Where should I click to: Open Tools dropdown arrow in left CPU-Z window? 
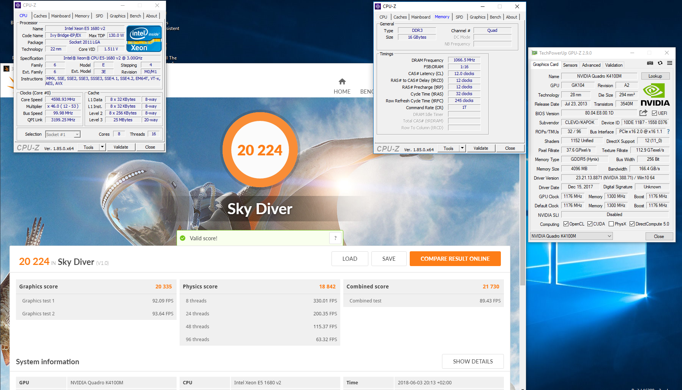(102, 147)
